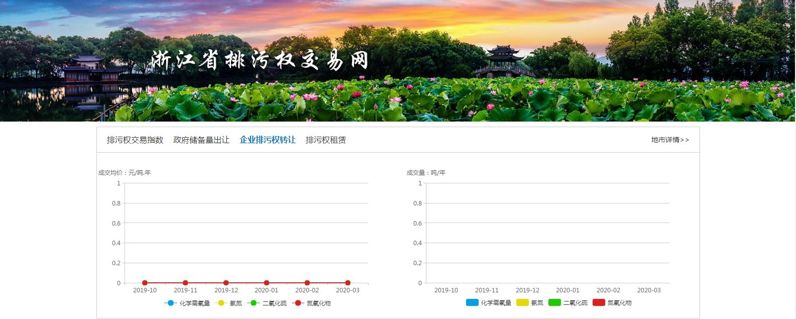Open the 排污权租赁 tab
Viewport: 796px width, 319px height.
coord(326,140)
